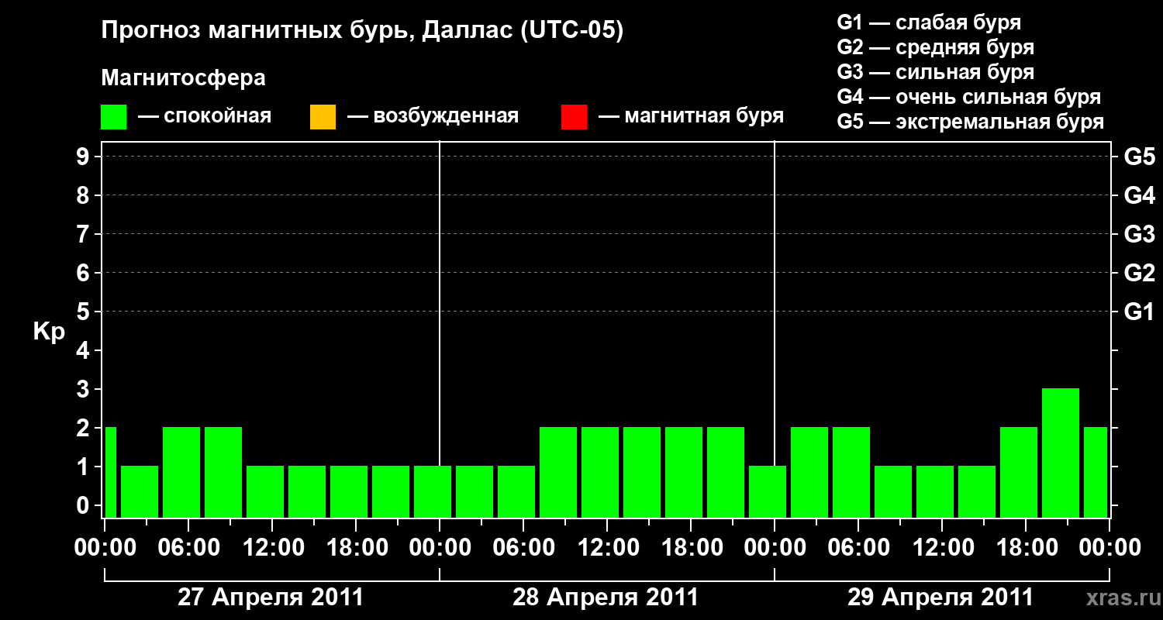Click the '— возбужденная' legend label
Viewport: 1163px width, 620px height.
[433, 117]
